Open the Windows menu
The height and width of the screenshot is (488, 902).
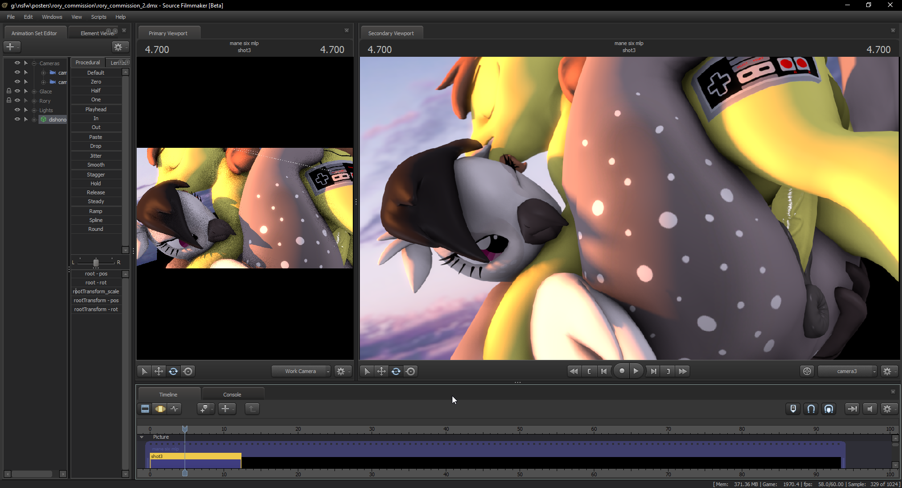click(x=52, y=17)
